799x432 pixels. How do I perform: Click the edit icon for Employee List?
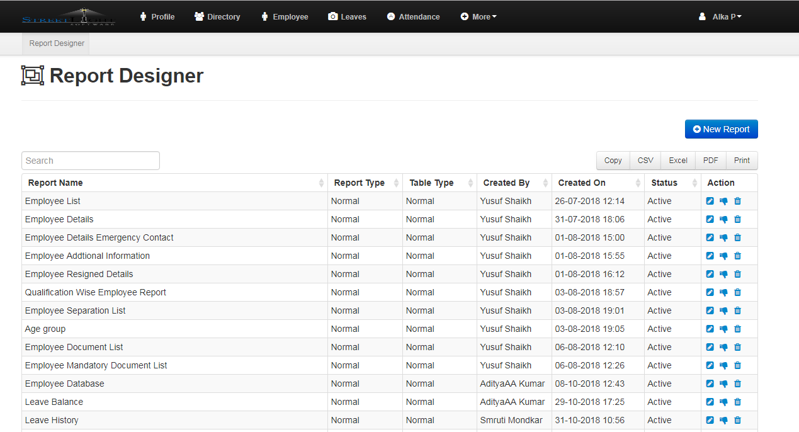pos(710,202)
